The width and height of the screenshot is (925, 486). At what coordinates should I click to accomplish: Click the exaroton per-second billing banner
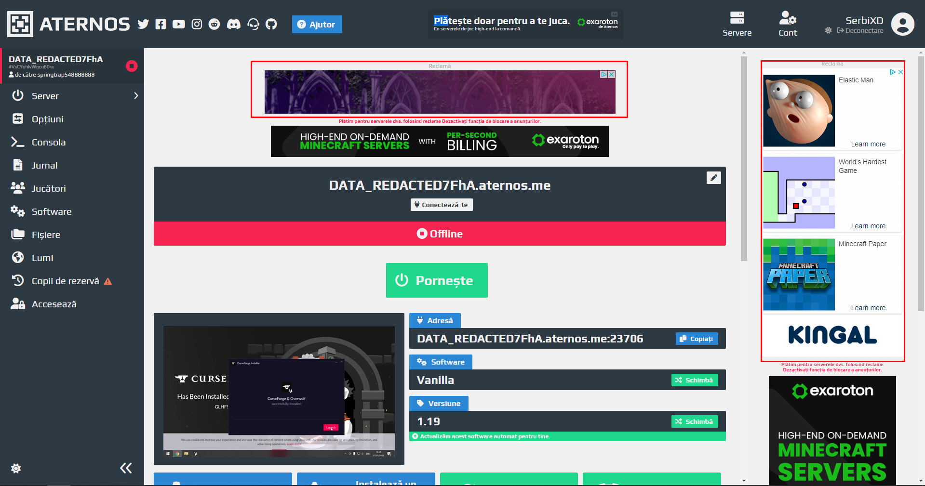(x=440, y=141)
